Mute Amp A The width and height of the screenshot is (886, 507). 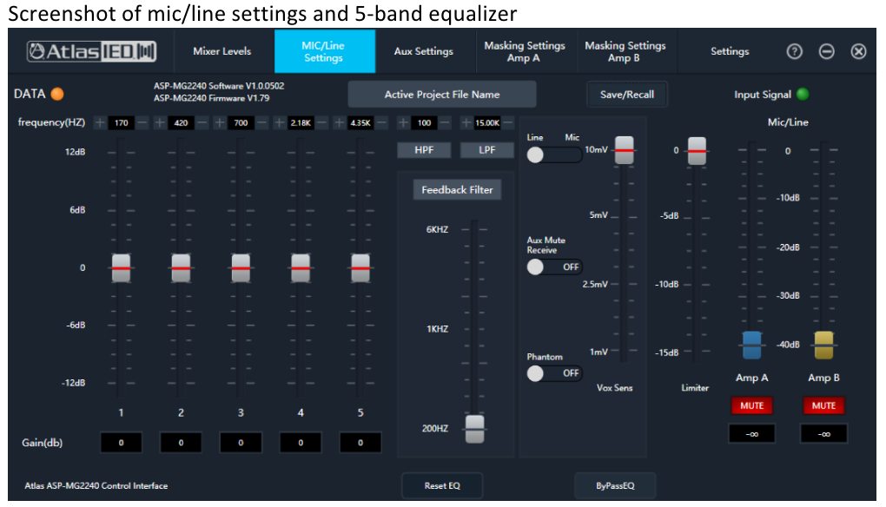pyautogui.click(x=751, y=405)
